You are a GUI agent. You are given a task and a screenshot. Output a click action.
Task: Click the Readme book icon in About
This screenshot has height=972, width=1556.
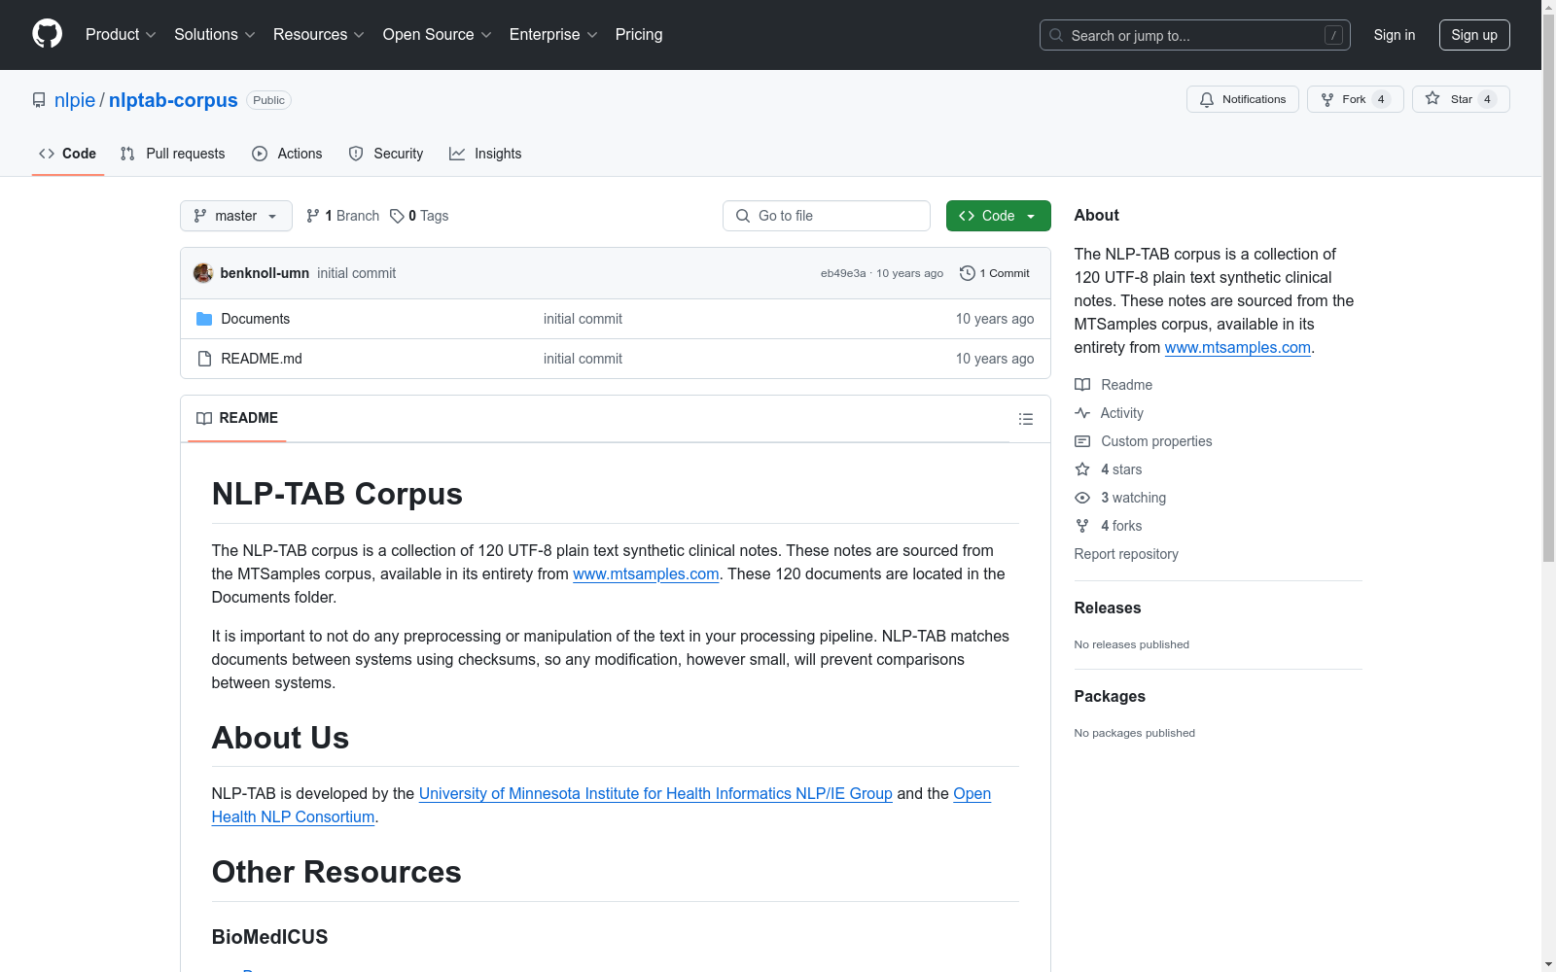tap(1082, 385)
